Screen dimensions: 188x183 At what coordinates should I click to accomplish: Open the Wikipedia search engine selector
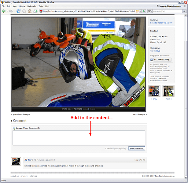150,11
